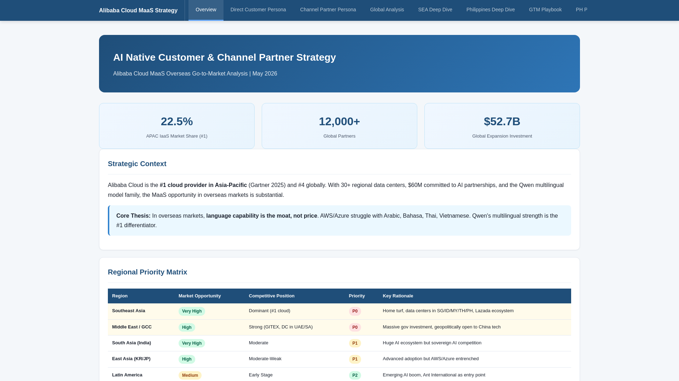
Task: Click 'Massive gov investment' rationale text
Action: [x=442, y=327]
